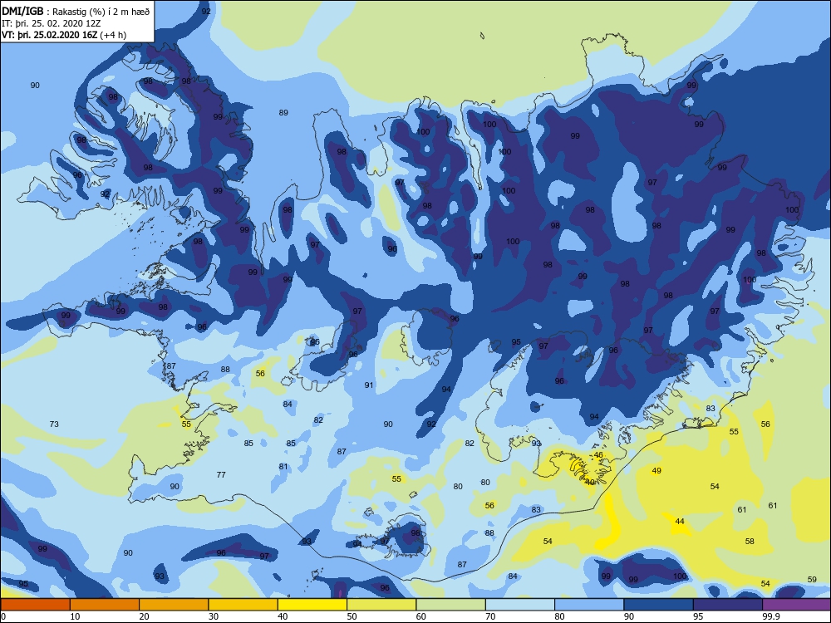This screenshot has height=623, width=831.
Task: Click the '10' legend tick label
Action: 76,616
